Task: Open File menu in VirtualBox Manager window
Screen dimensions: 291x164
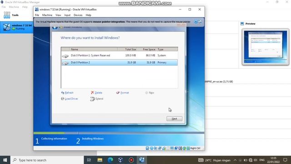Action: [x=4, y=7]
